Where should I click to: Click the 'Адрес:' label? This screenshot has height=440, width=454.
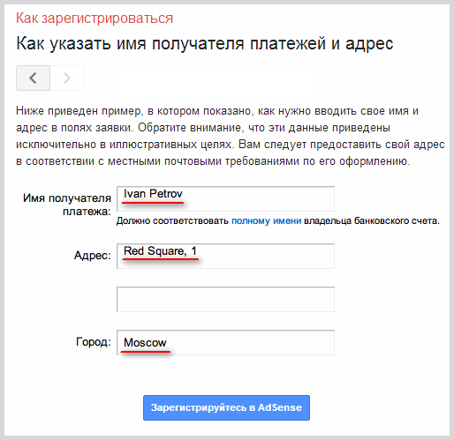93,256
